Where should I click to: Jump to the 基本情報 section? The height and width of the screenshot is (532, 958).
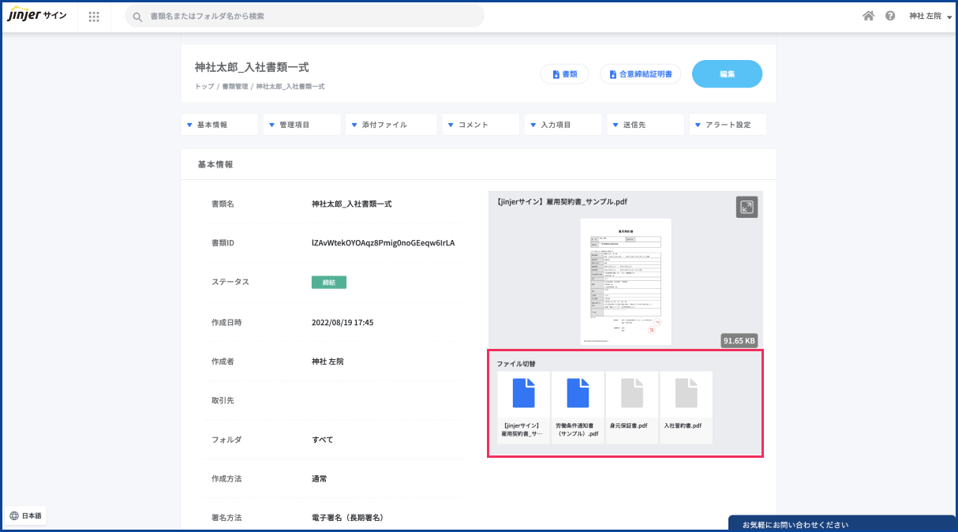[220, 125]
